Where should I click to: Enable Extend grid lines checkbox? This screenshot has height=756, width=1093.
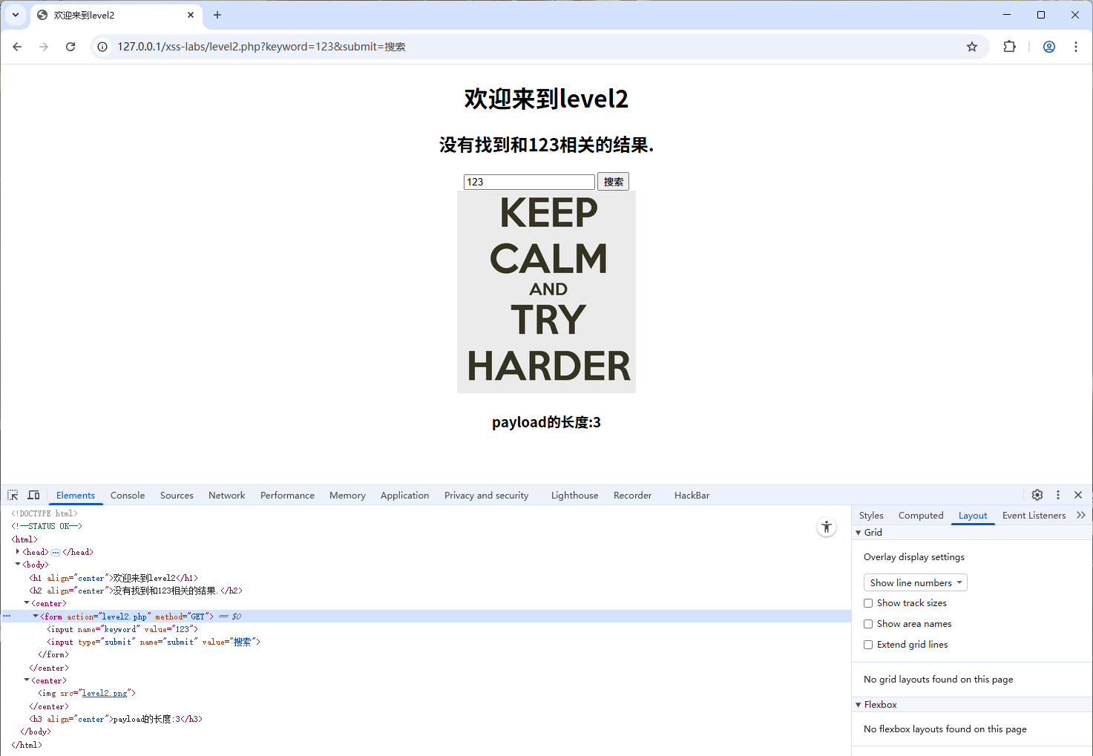pos(868,645)
